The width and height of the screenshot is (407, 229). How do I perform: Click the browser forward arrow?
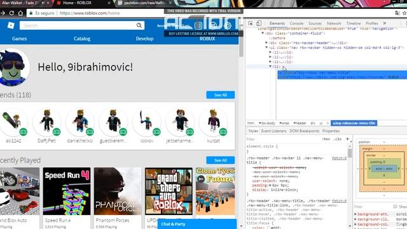(3, 13)
